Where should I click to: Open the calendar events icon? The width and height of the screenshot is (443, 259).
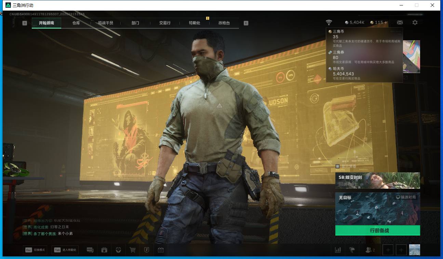pyautogui.click(x=161, y=250)
